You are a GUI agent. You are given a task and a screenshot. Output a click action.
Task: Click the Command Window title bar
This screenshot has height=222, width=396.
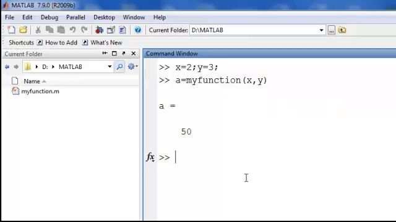coord(270,54)
